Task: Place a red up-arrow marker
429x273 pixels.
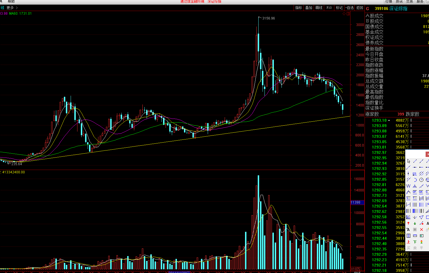Action: click(408, 223)
